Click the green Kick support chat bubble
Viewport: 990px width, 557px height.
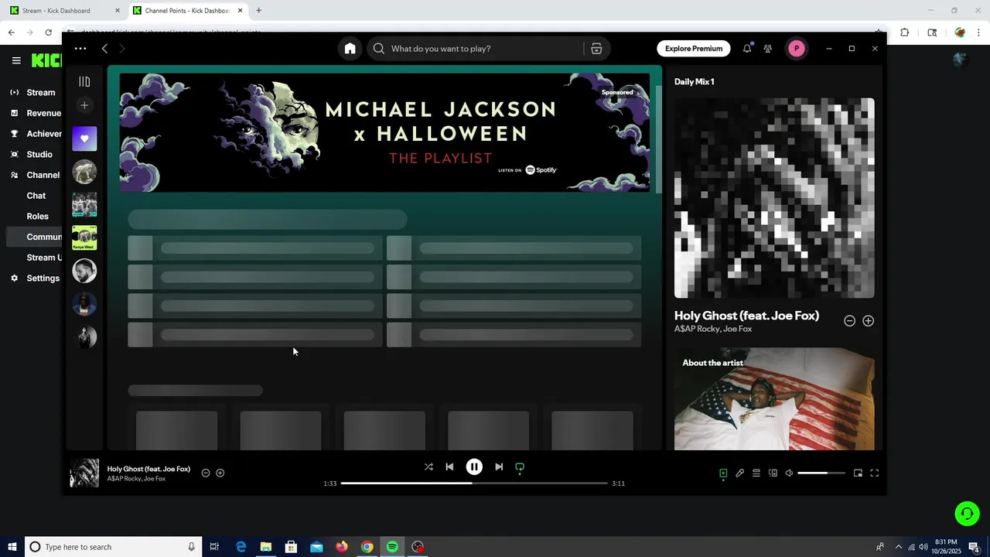(x=967, y=514)
